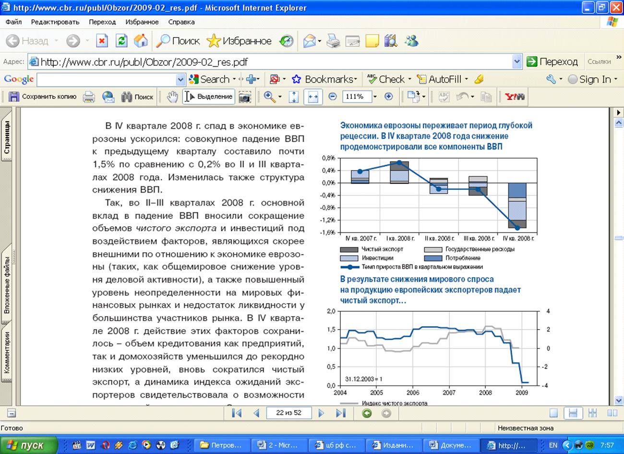Click the Сохранить копию button

pos(43,97)
